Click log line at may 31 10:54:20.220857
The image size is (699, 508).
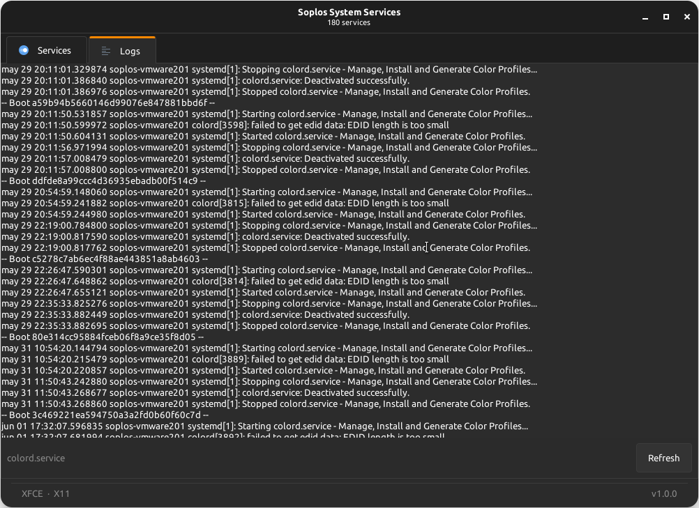pyautogui.click(x=264, y=371)
